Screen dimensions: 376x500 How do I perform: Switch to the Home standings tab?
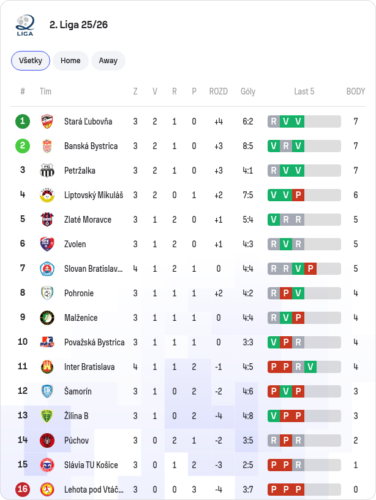tap(70, 61)
